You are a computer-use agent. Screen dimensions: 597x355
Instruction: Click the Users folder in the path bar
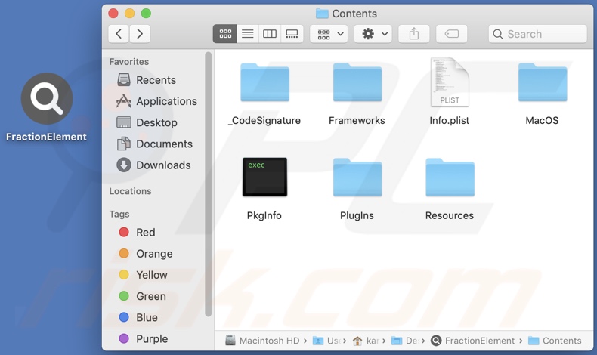coord(326,341)
